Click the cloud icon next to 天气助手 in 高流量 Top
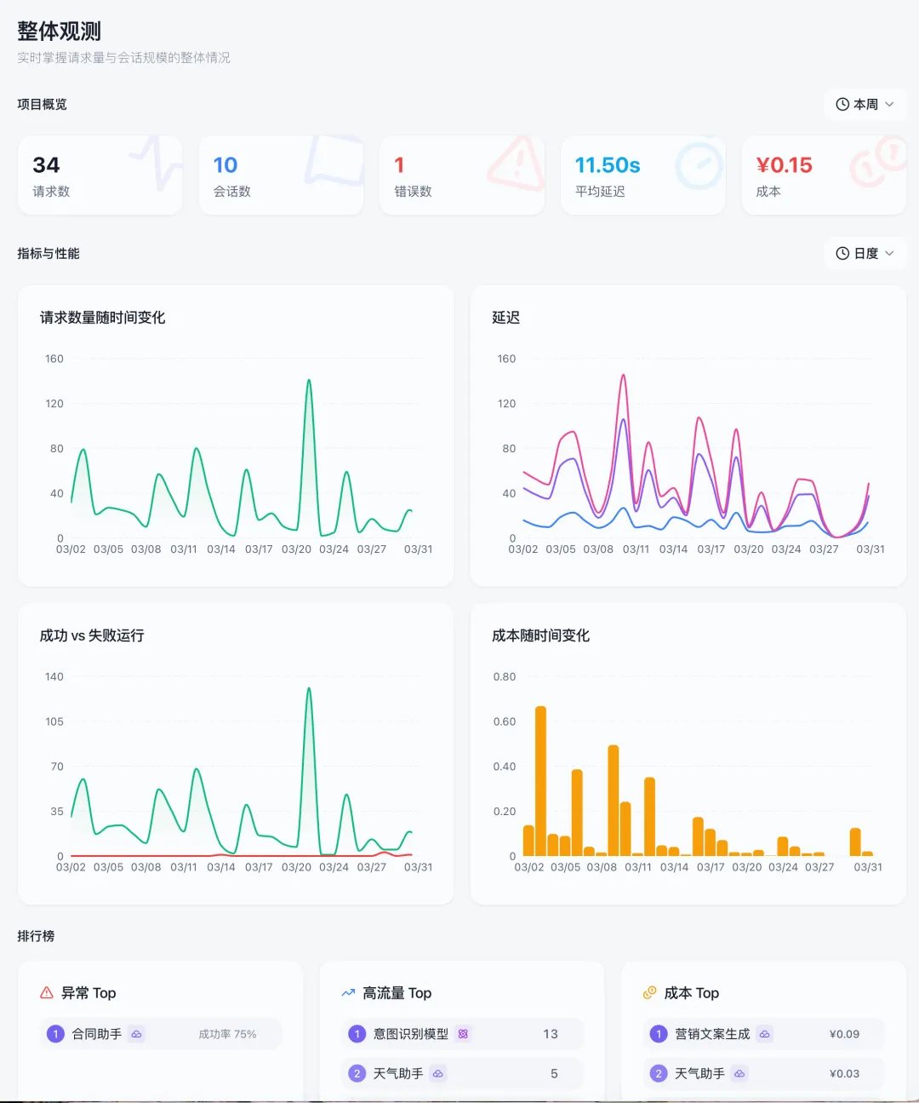919x1103 pixels. coord(437,1073)
